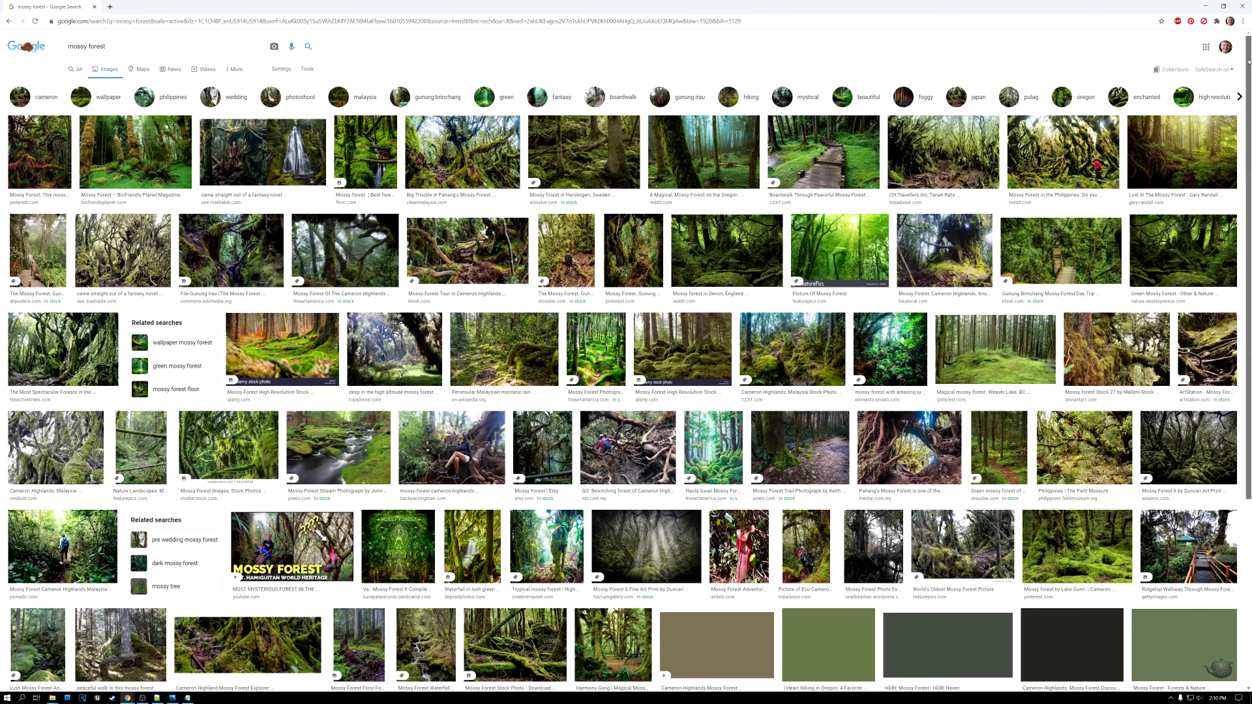Click the search by image camera icon
The height and width of the screenshot is (704, 1252).
(274, 46)
